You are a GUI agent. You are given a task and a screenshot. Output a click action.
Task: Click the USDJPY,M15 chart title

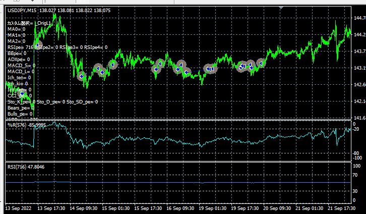tap(22, 10)
